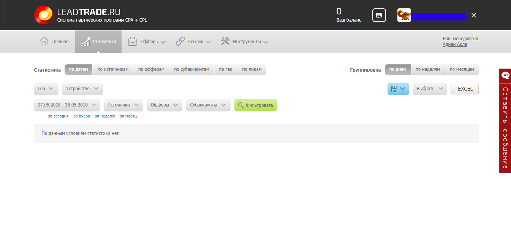Open manager Аднан Акле profile link
This screenshot has height=241, width=511.
point(455,44)
